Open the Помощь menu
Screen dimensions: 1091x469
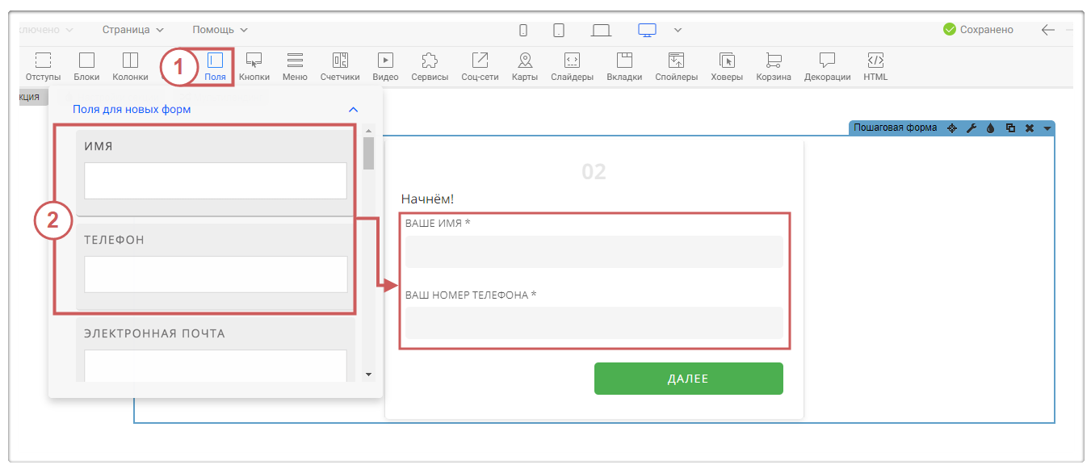pos(220,30)
